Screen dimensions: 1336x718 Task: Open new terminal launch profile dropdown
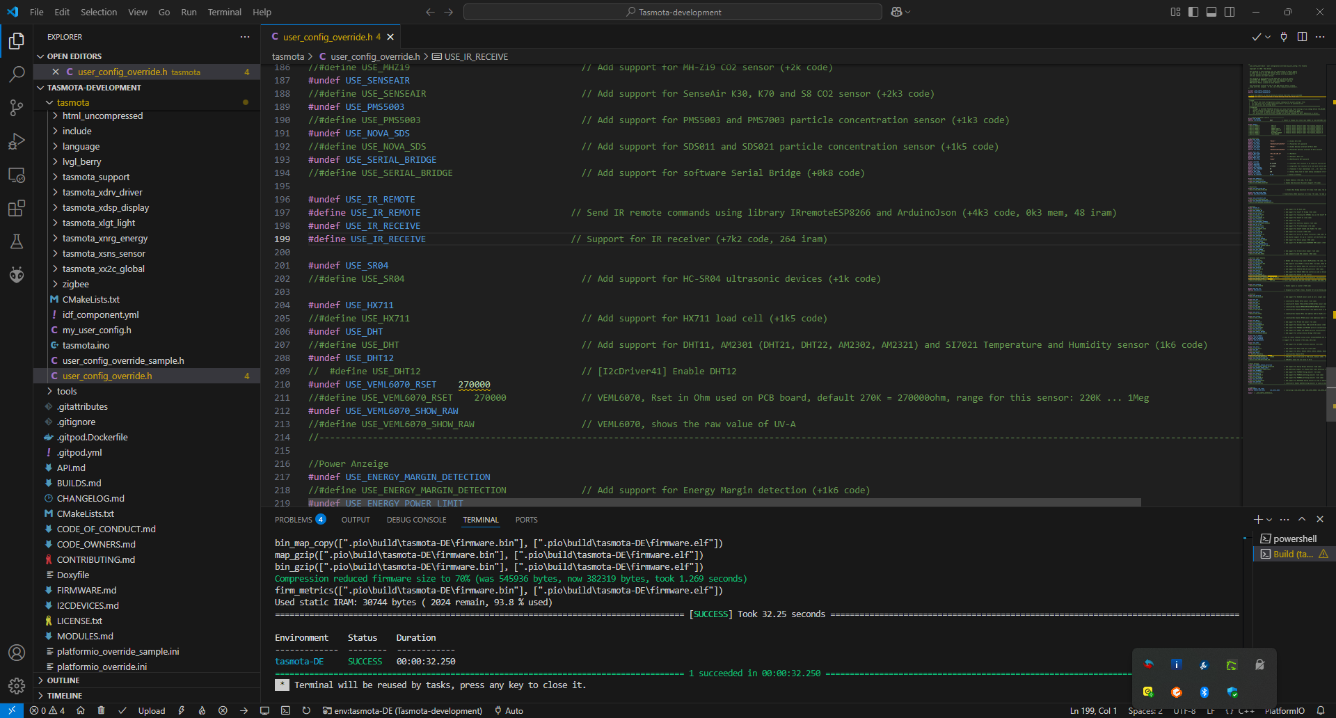click(1270, 520)
